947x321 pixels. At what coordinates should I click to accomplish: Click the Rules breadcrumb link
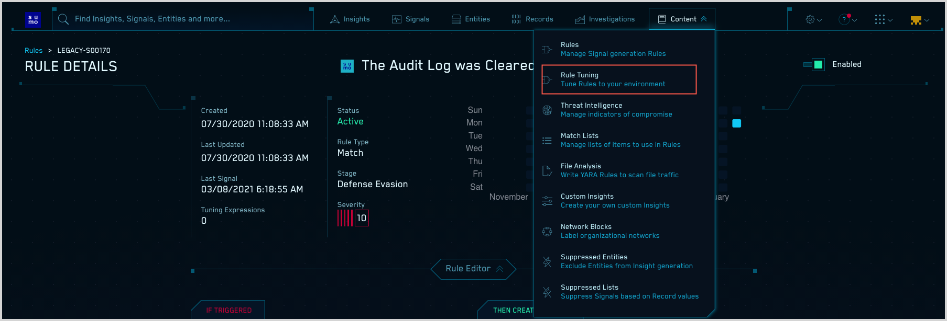pos(34,51)
